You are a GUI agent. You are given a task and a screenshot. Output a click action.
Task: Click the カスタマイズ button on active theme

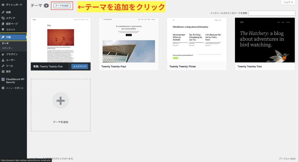(x=79, y=66)
